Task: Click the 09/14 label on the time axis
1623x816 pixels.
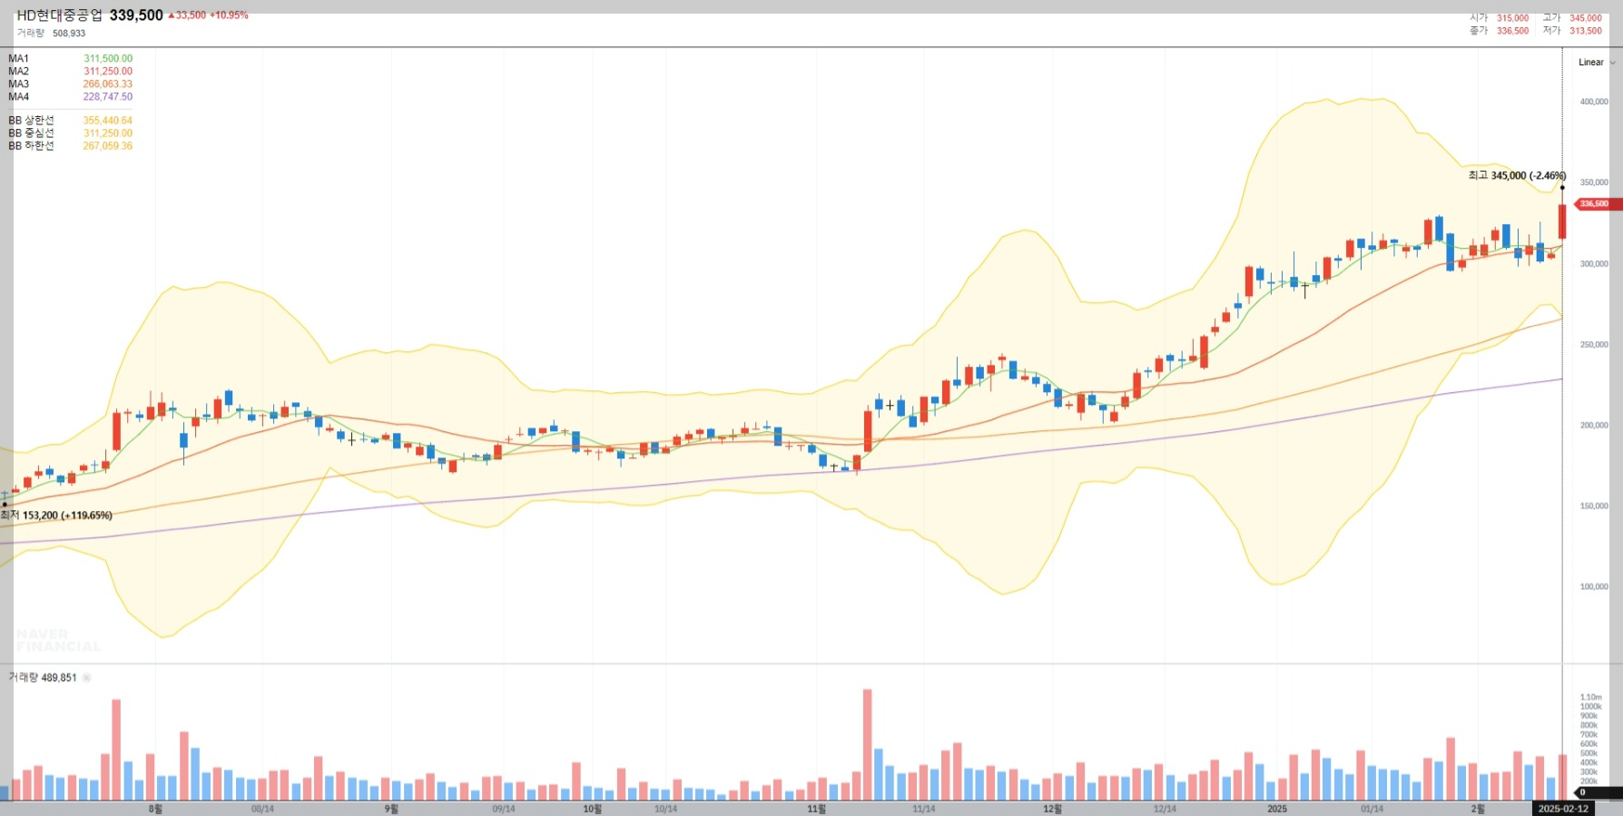Action: click(x=504, y=809)
